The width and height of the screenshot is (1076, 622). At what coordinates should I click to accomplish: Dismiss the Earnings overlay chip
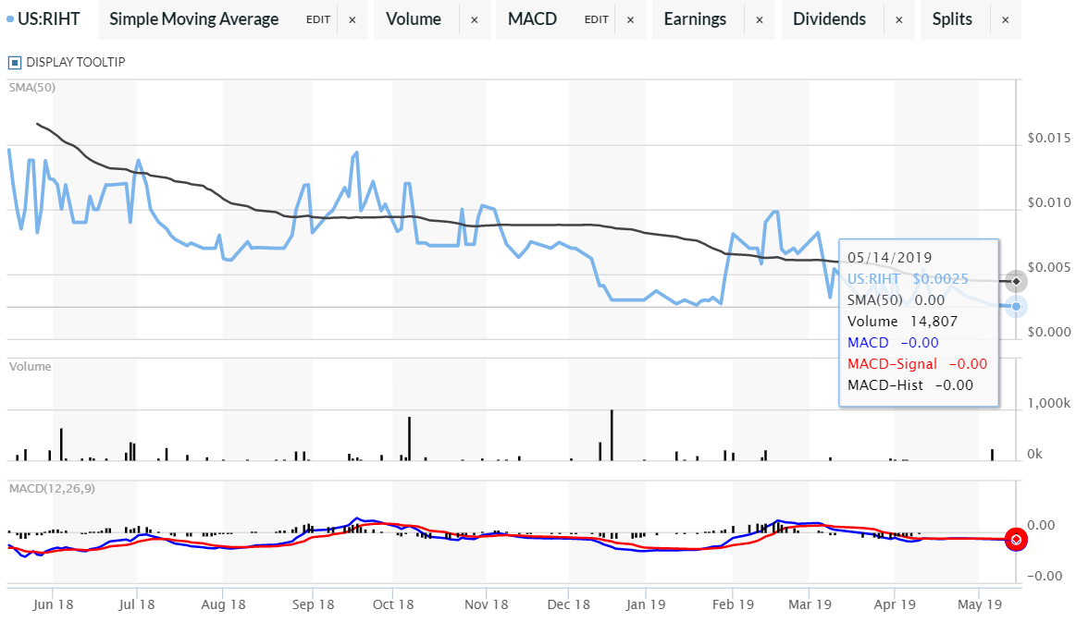(760, 19)
